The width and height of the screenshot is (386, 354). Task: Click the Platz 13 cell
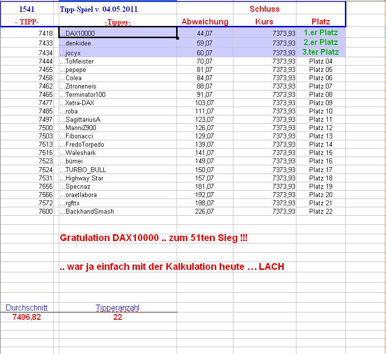(x=321, y=136)
